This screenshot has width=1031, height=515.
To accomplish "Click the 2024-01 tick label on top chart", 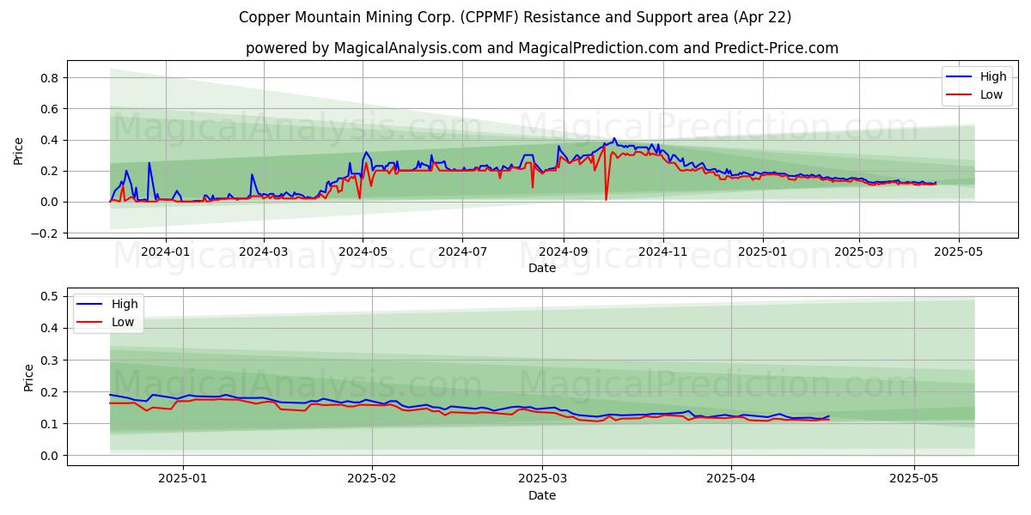I will 165,251.
